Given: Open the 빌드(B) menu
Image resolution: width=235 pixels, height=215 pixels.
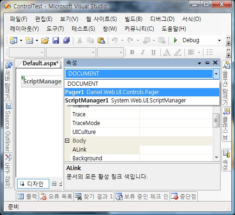Looking at the screenshot, I should [x=134, y=19].
